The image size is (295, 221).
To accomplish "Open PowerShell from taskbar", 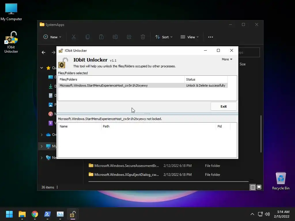I will 48,214.
